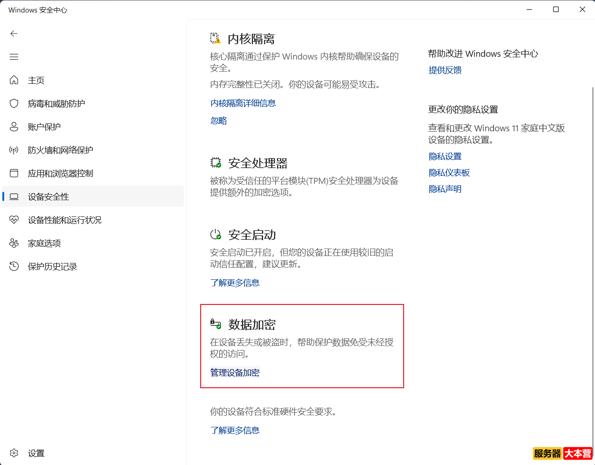The height and width of the screenshot is (465, 595).
Task: Click the window icon for 应用和浏览器控制
Action: (x=14, y=173)
